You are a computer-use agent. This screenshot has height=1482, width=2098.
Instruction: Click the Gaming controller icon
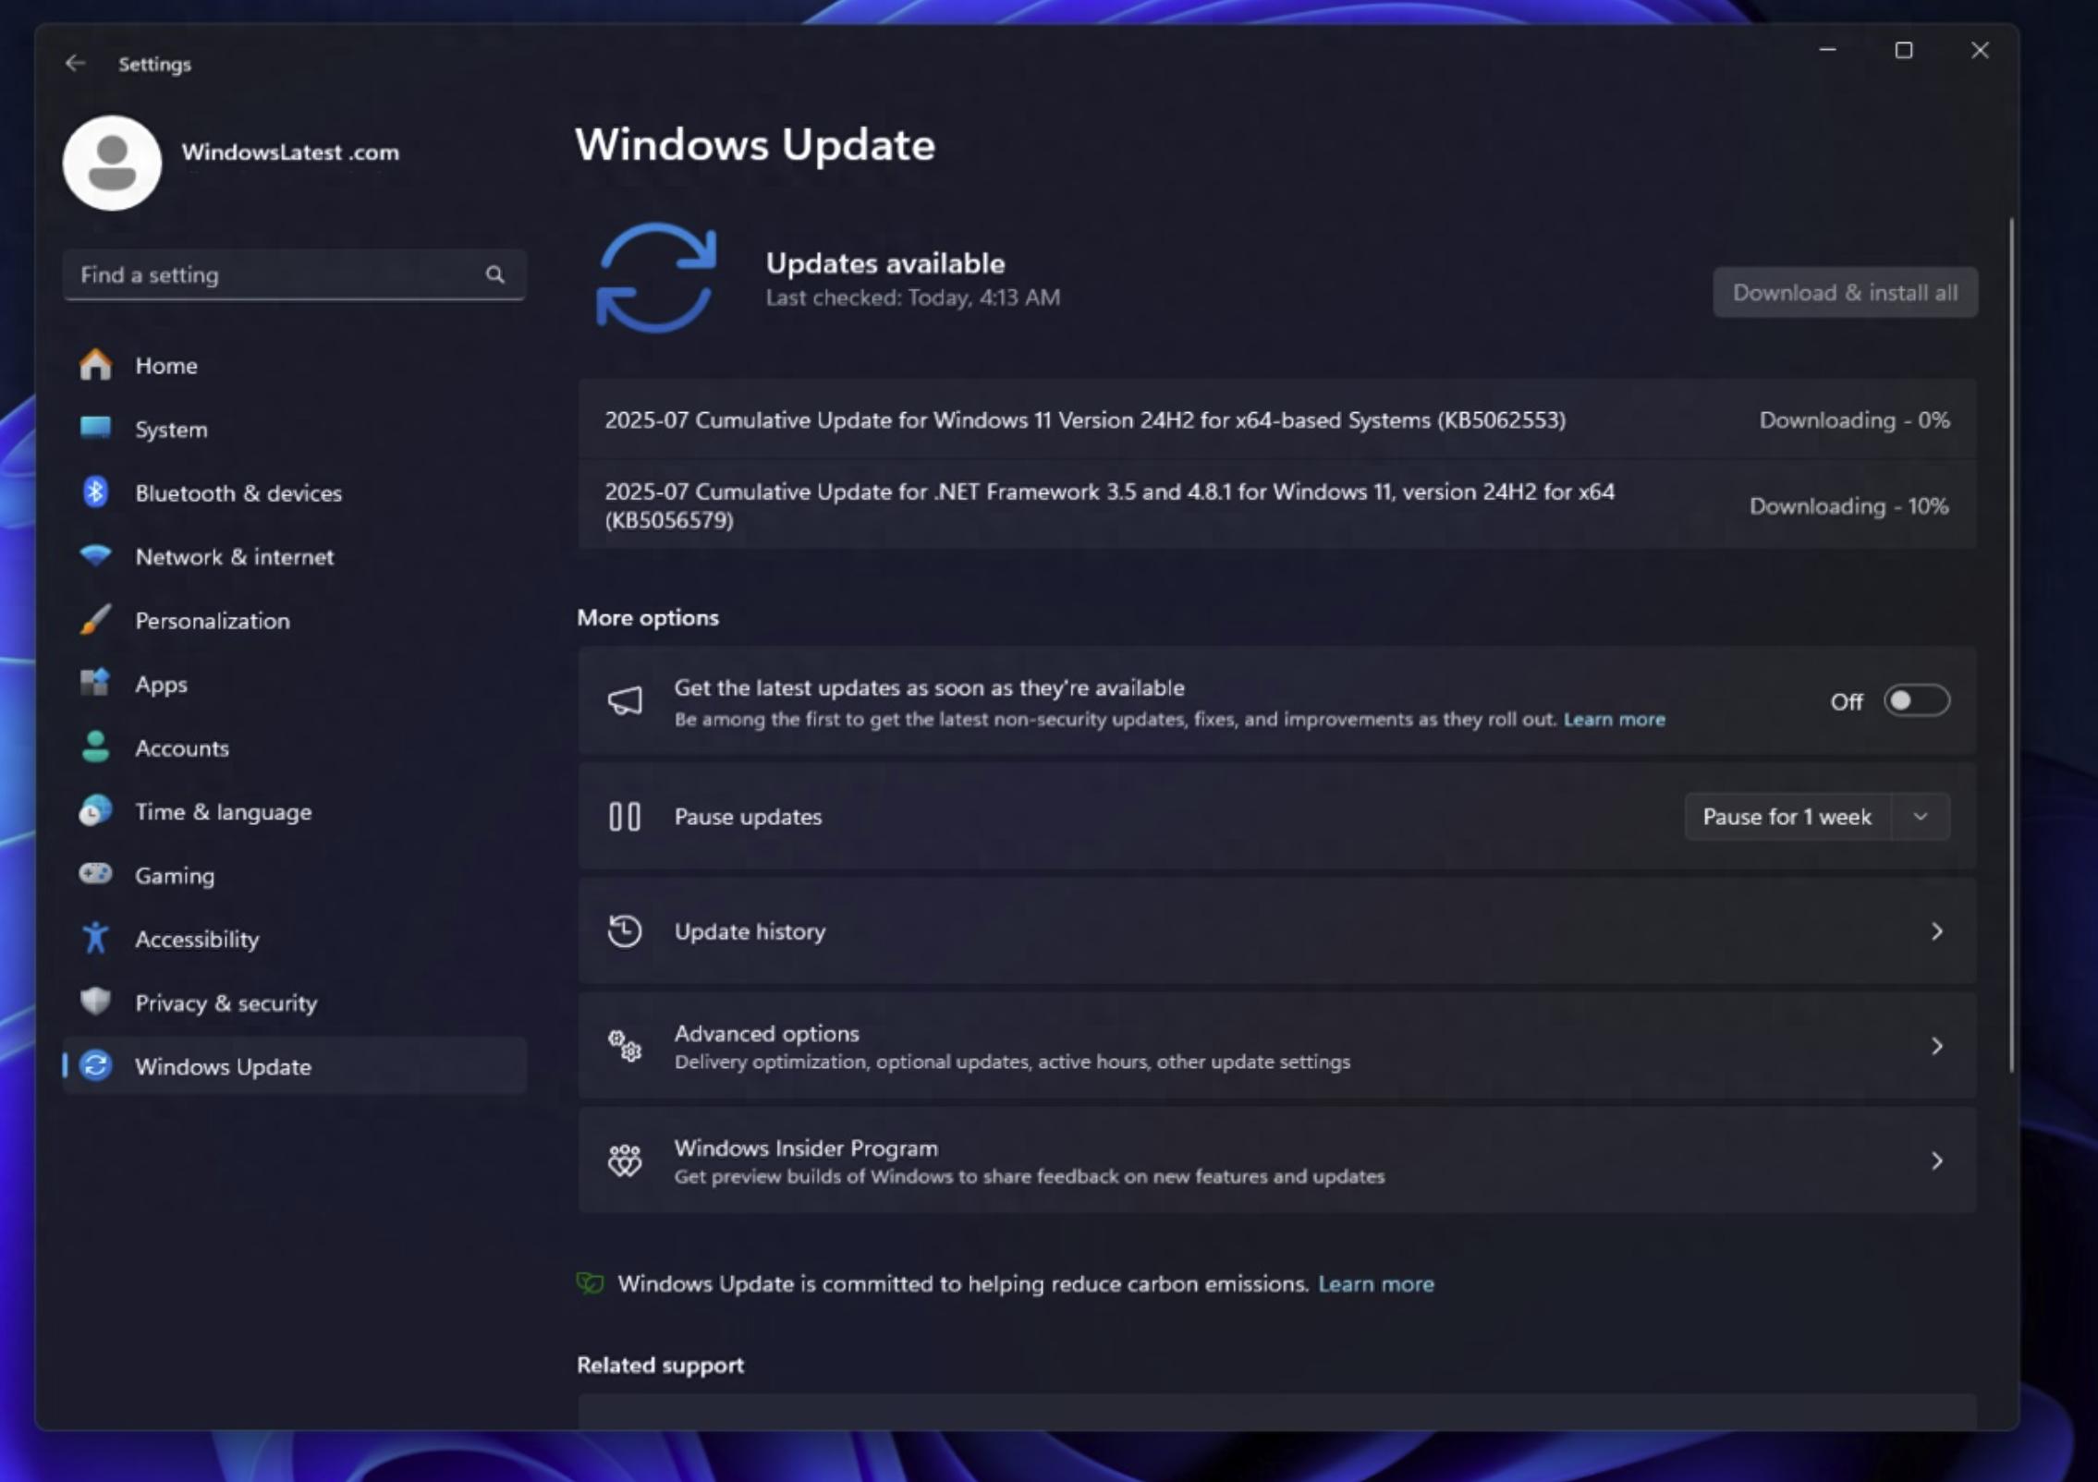click(95, 874)
